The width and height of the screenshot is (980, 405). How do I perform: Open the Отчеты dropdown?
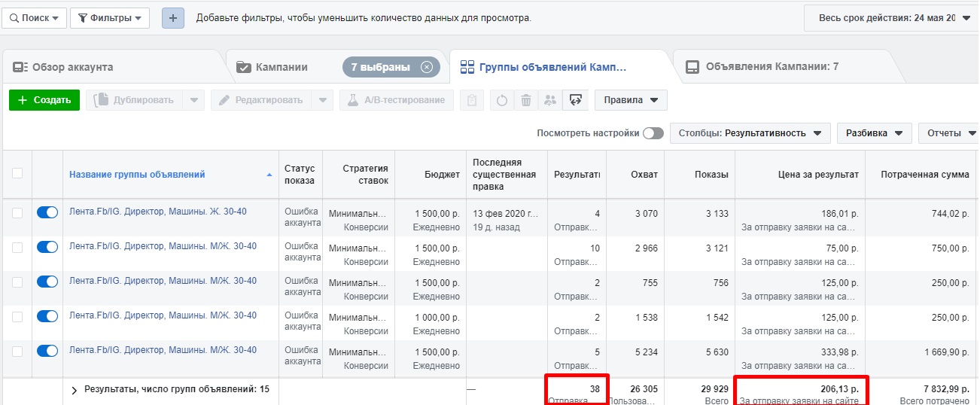coord(949,133)
